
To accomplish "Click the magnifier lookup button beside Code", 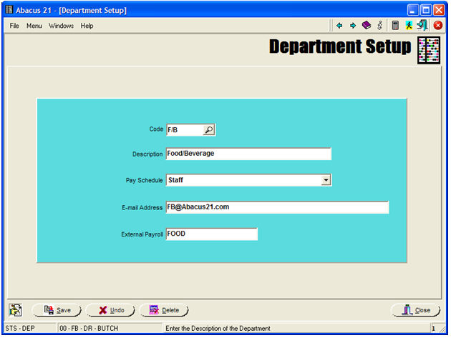I will [208, 129].
